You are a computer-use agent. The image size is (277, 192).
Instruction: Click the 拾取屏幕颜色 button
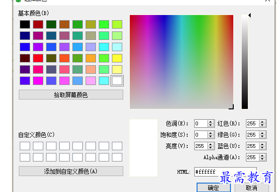point(71,95)
